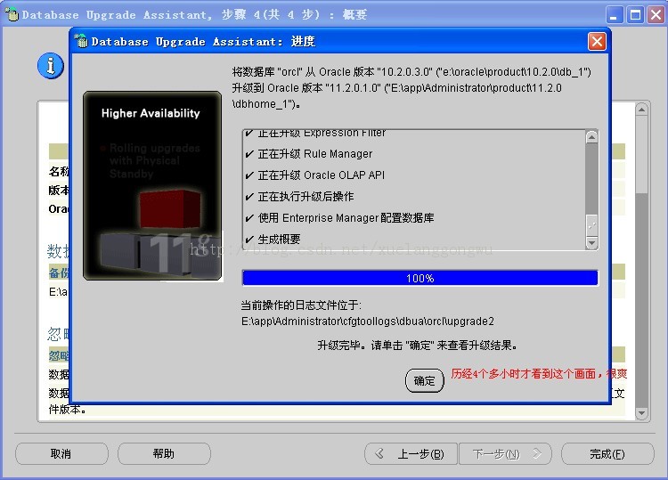
Task: Click the Database Upgrade Assistant title bar icon
Action: point(12,15)
